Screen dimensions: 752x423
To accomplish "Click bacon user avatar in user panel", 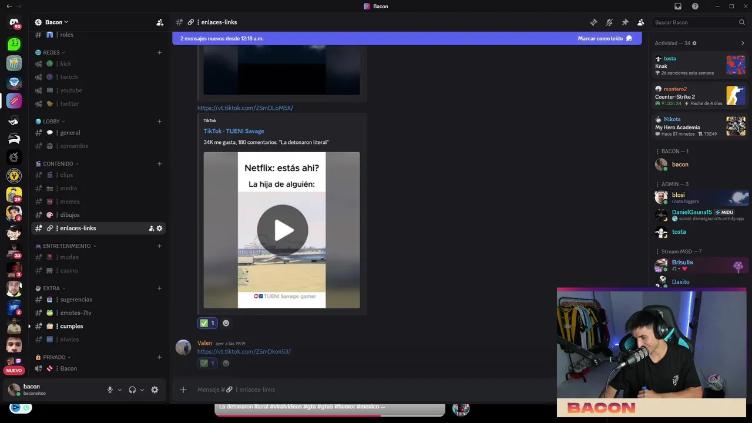I will [14, 390].
